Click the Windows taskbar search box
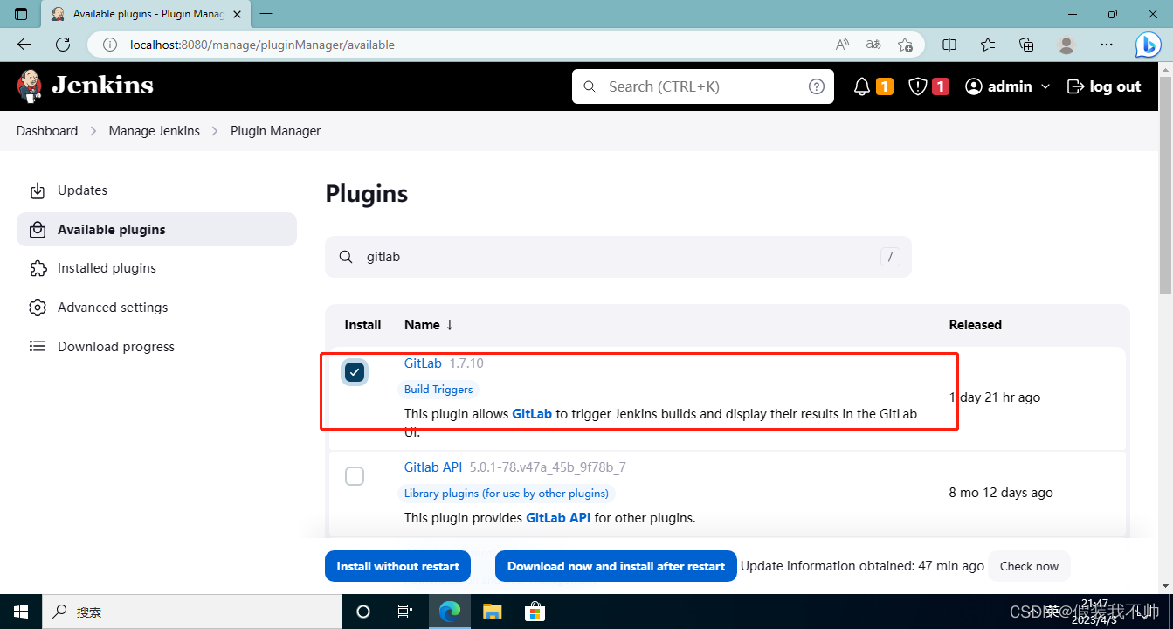1173x629 pixels. pos(190,612)
